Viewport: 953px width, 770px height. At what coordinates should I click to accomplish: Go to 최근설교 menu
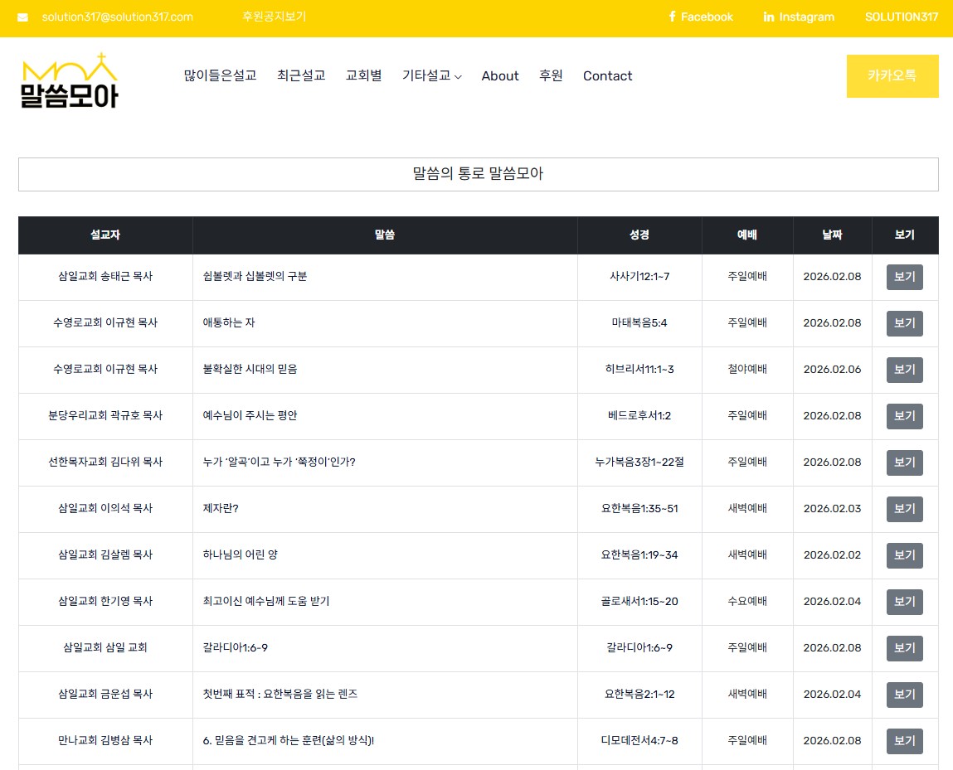(301, 76)
